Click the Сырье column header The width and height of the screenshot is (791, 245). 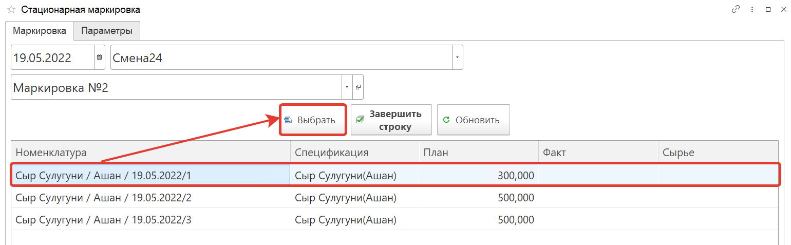[718, 153]
